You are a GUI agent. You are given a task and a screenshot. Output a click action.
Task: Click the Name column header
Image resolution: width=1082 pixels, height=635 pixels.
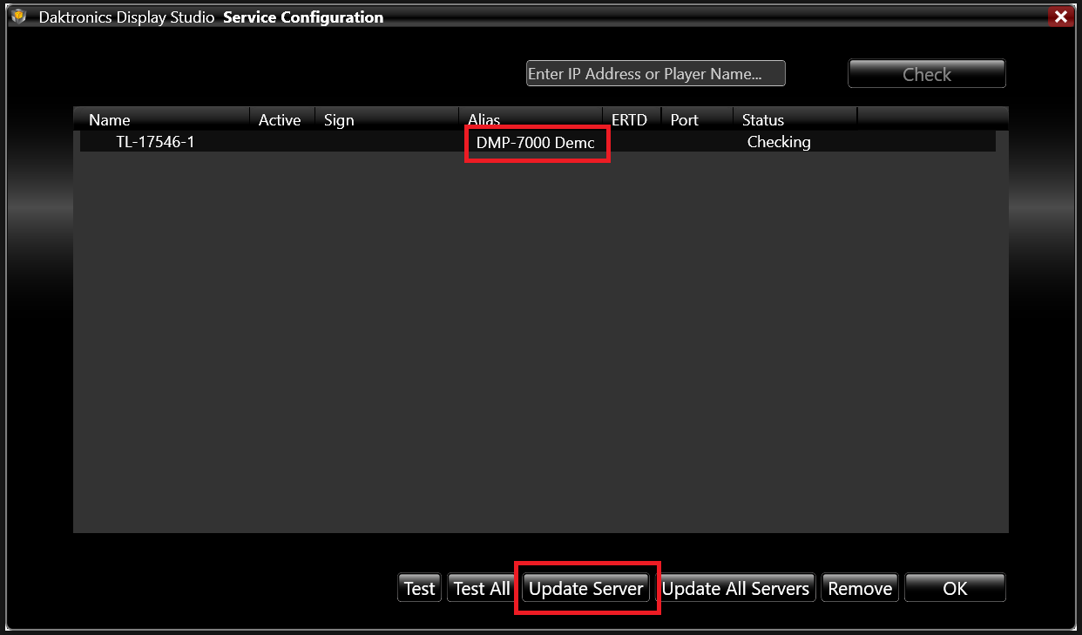point(109,119)
